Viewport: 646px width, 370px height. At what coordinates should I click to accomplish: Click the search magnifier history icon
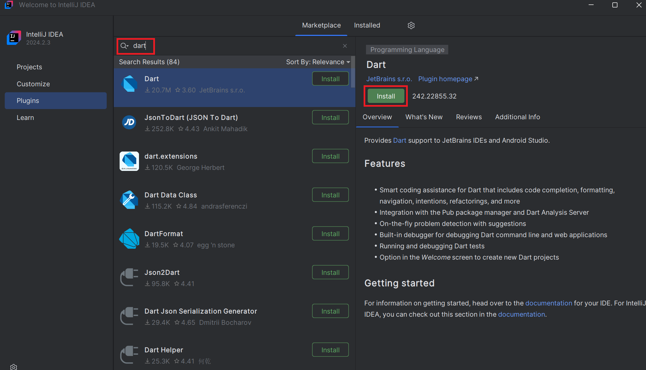coord(124,46)
